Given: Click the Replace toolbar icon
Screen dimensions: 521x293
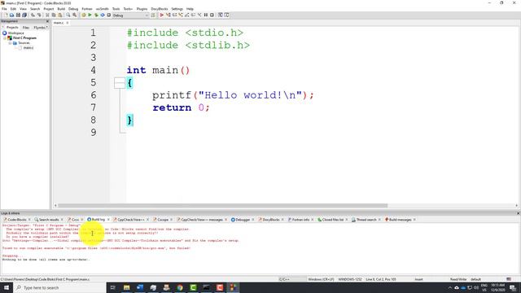Looking at the screenshot, I should coord(74,15).
